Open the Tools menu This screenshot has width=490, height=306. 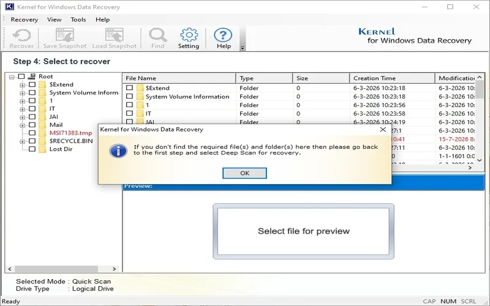[78, 20]
